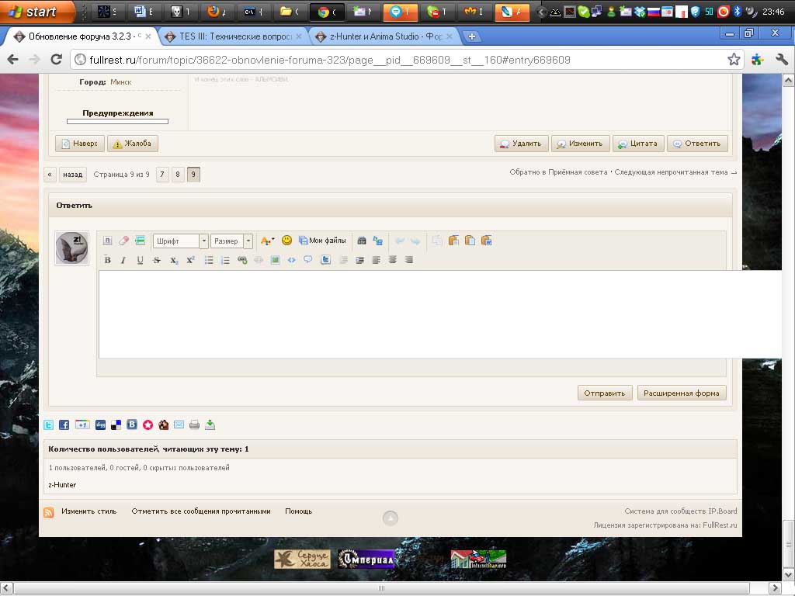Viewport: 795px width, 596px height.
Task: Expand the Размер size dropdown
Action: point(231,241)
